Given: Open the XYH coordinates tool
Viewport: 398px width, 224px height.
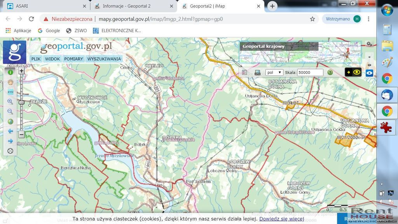Looking at the screenshot, I should pyautogui.click(x=10, y=92).
